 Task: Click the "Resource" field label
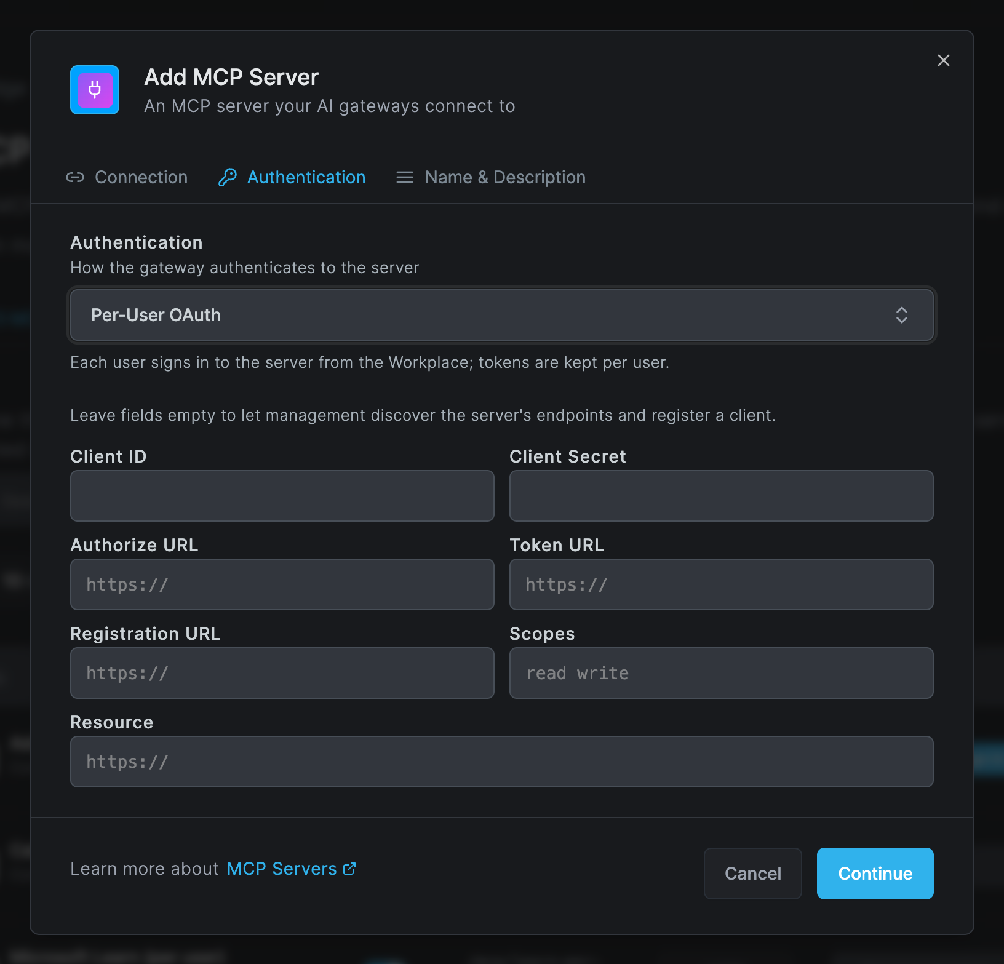[x=112, y=722]
